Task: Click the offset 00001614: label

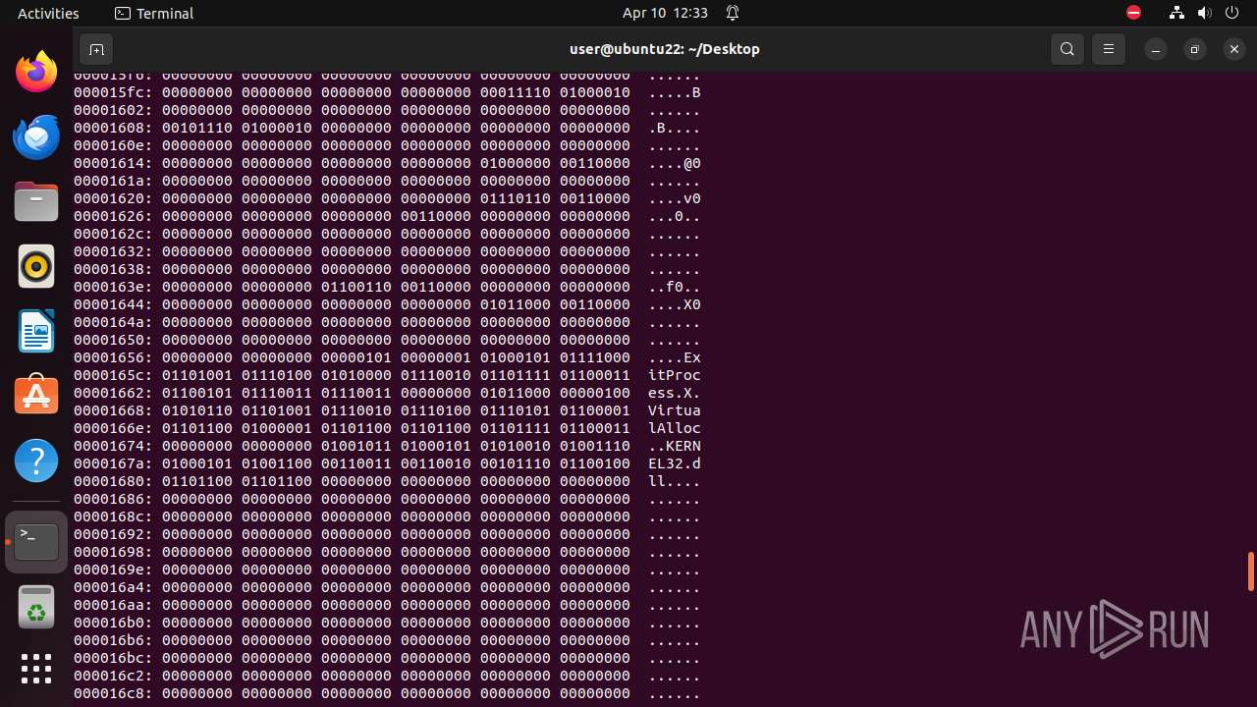Action: pos(113,163)
